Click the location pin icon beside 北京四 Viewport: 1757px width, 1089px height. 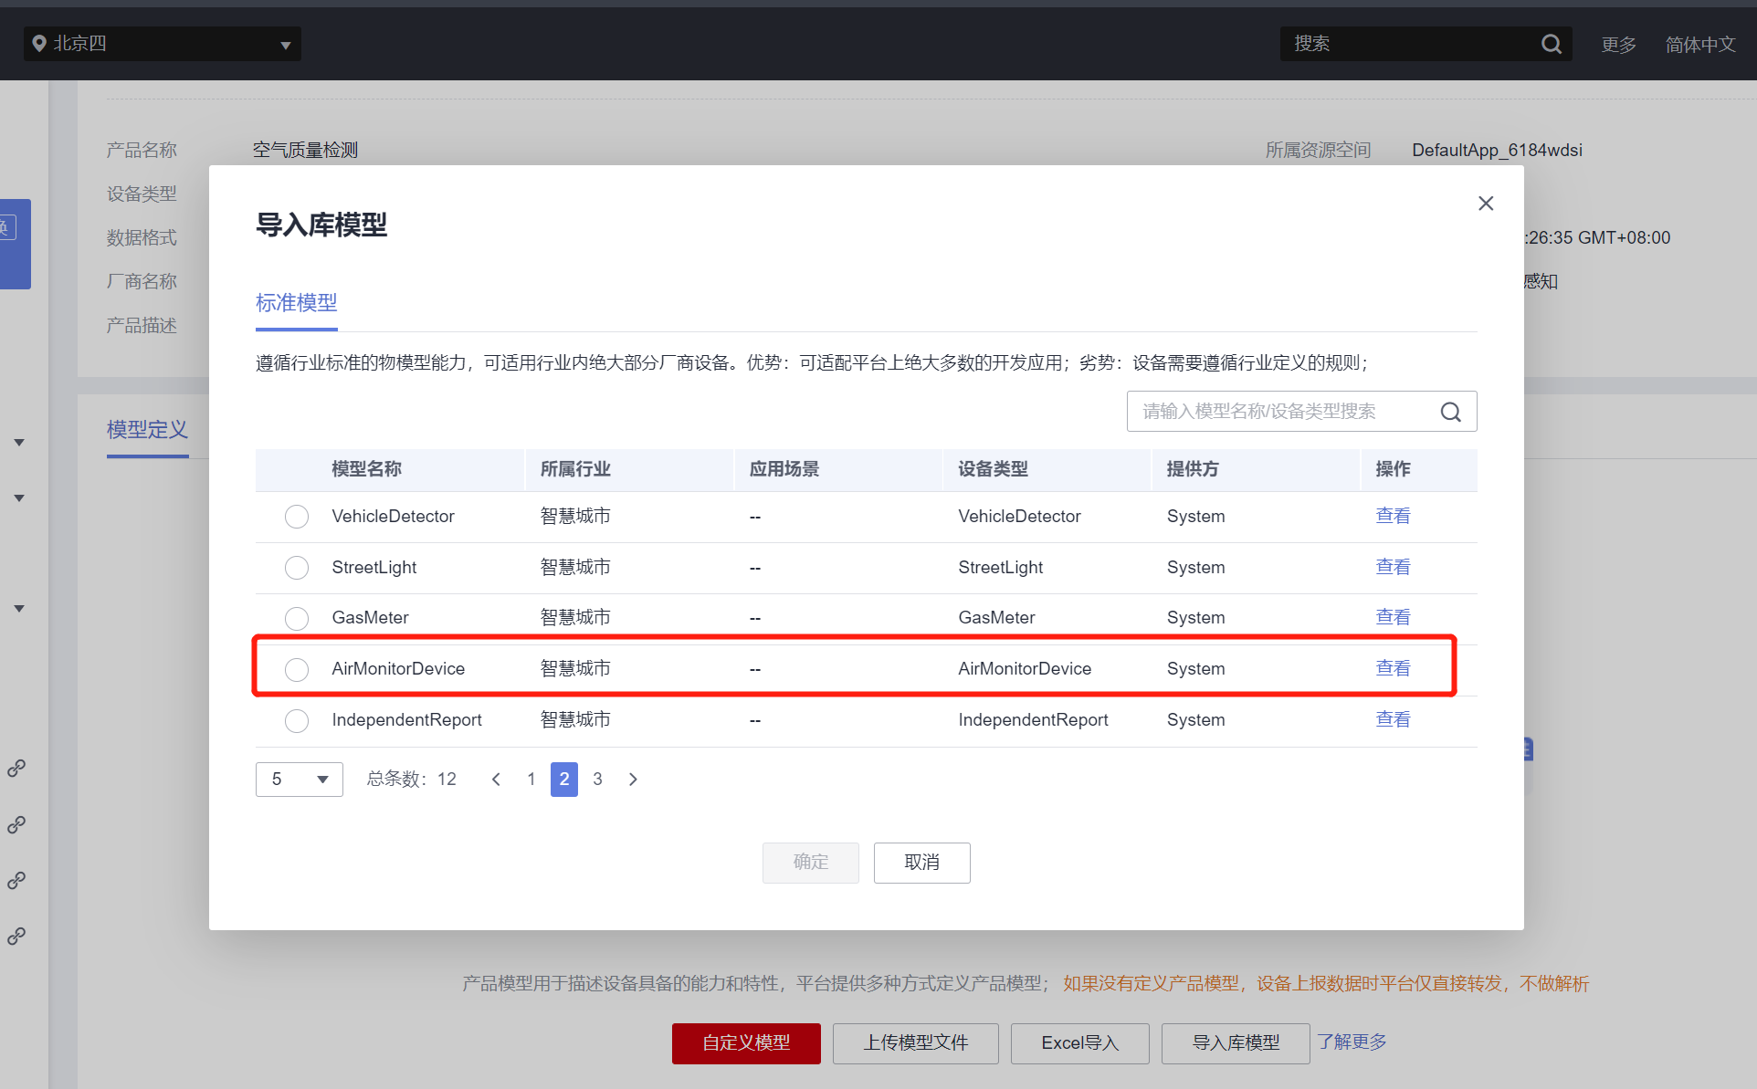39,44
